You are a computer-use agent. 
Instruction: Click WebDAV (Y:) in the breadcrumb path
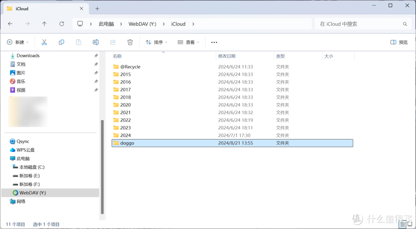142,24
